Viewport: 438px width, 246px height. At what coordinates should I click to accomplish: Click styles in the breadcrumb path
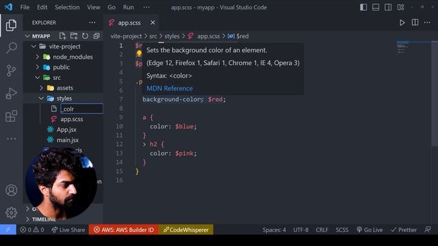click(x=172, y=36)
